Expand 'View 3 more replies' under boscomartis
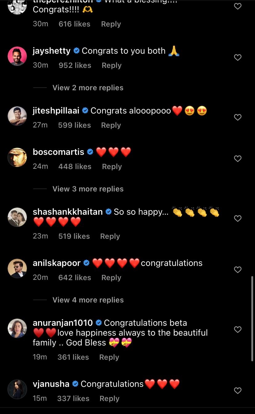 click(88, 189)
